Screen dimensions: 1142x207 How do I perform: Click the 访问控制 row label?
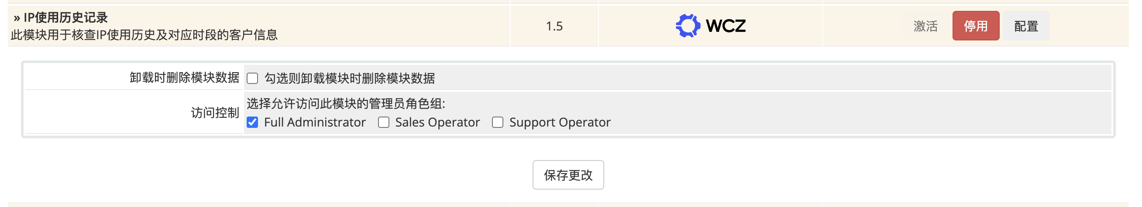(215, 113)
